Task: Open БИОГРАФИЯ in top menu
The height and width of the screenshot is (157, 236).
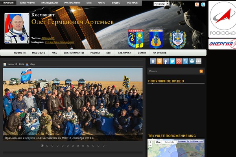Action: pyautogui.click(x=28, y=3)
